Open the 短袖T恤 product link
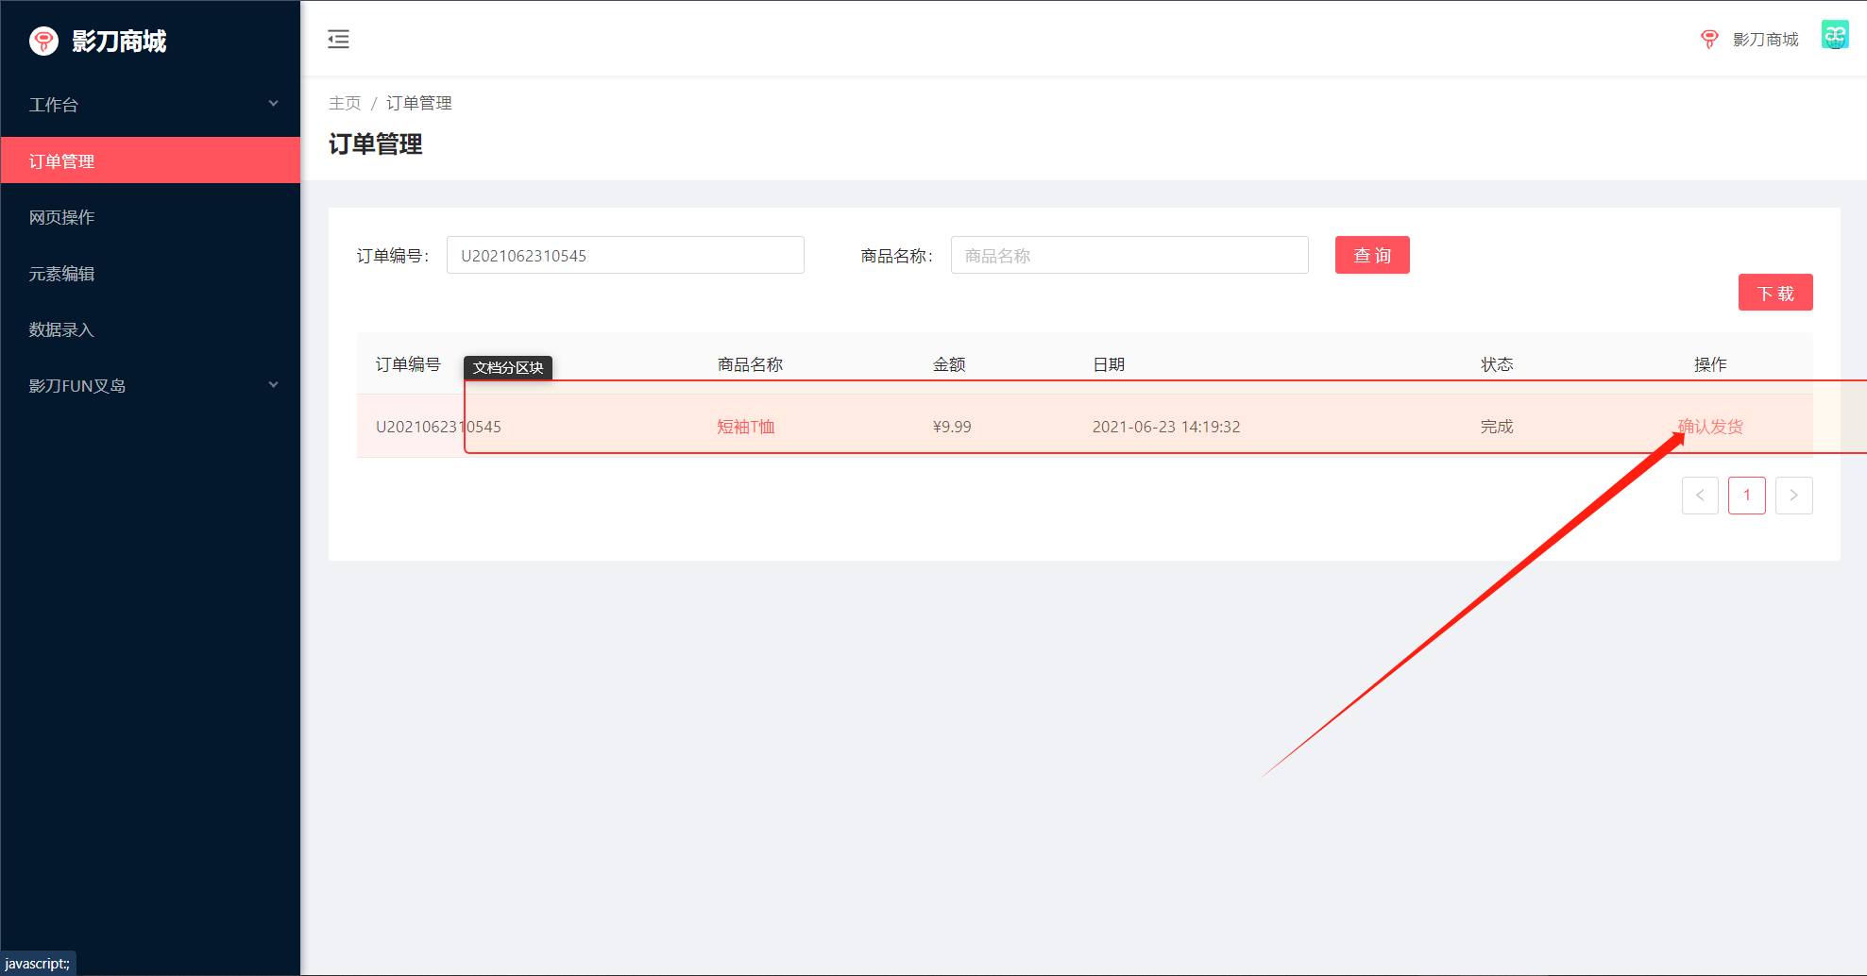 point(746,427)
